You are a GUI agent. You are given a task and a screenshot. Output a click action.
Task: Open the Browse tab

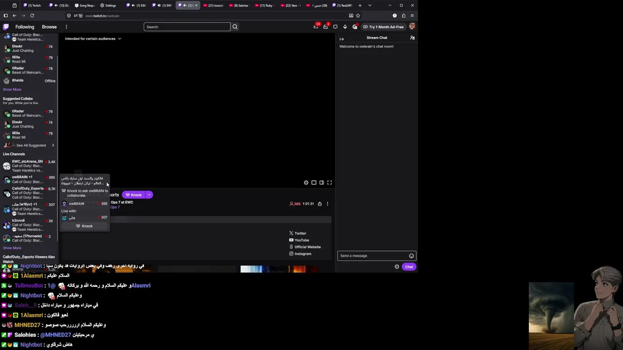[49, 27]
